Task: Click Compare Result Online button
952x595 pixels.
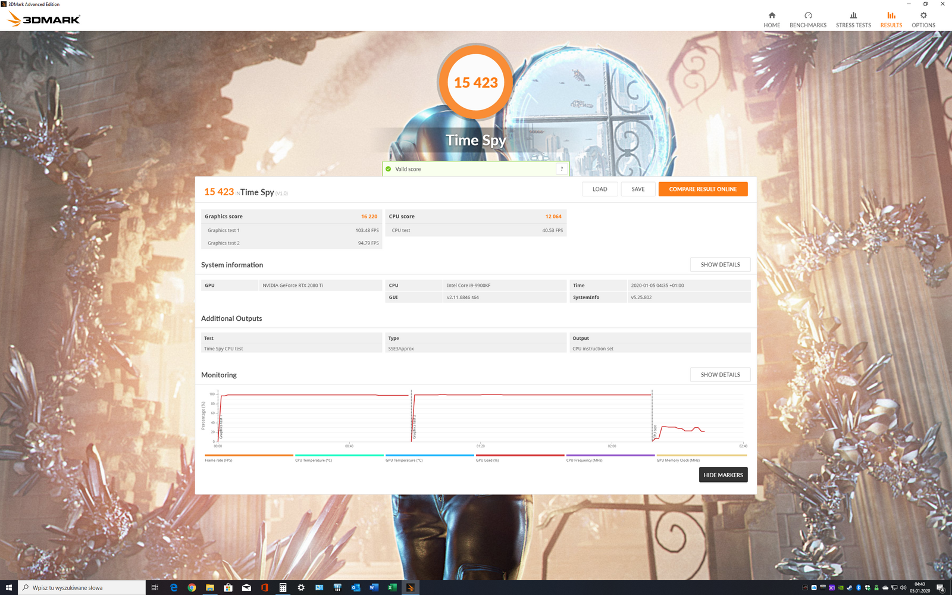Action: pos(703,189)
